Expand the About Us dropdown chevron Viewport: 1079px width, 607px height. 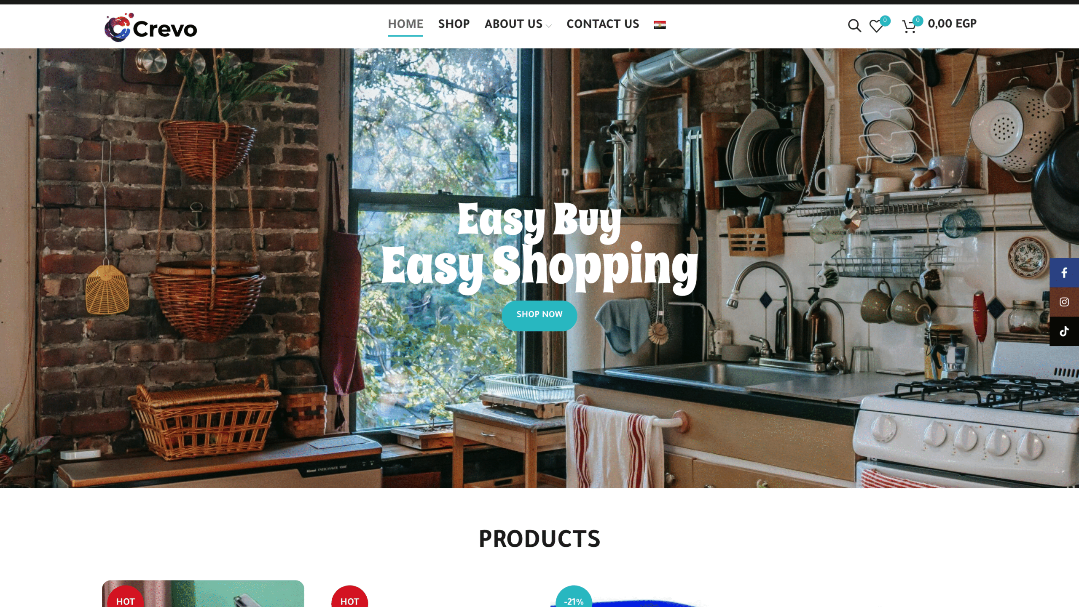[548, 26]
